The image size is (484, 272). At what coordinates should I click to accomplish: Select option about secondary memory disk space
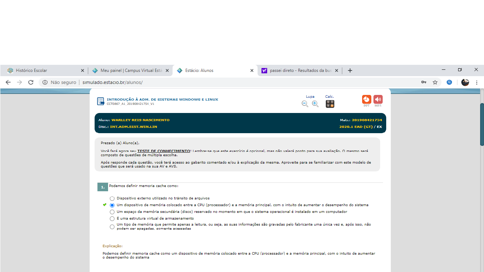(x=112, y=212)
